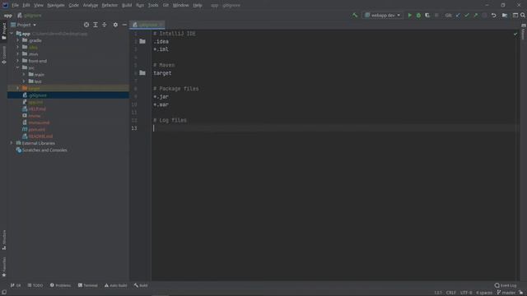Collapse all nodes in Project panel
527x296 pixels.
105,25
